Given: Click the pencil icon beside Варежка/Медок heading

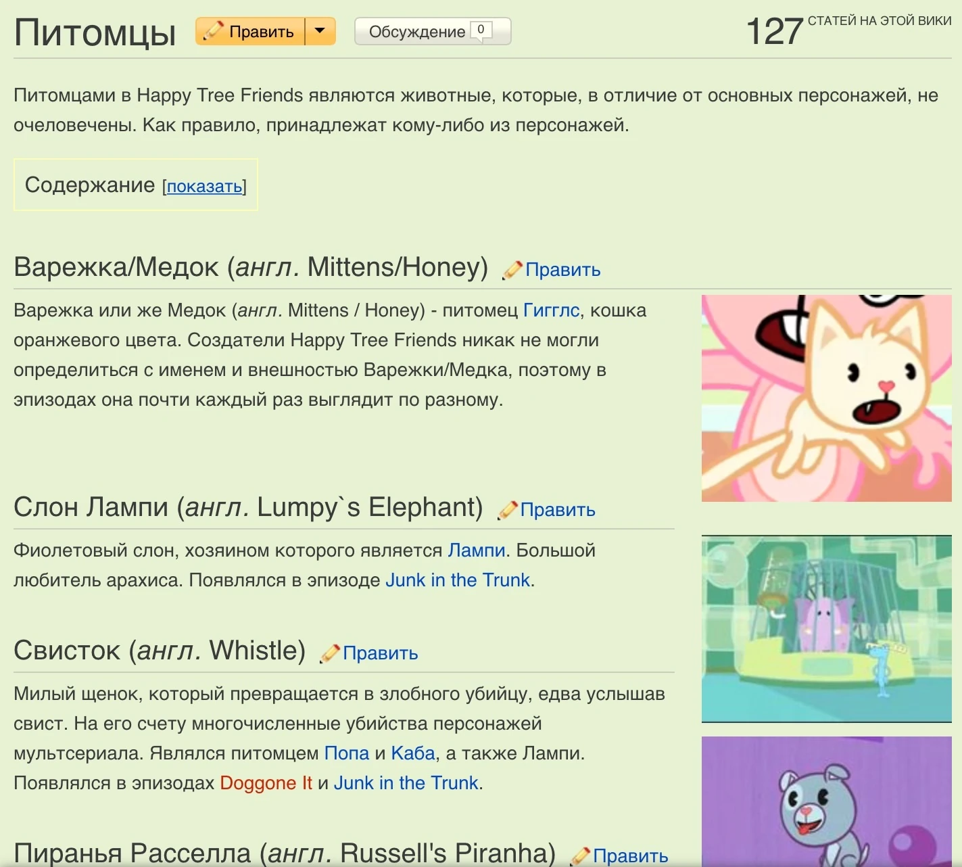Looking at the screenshot, I should coord(512,270).
